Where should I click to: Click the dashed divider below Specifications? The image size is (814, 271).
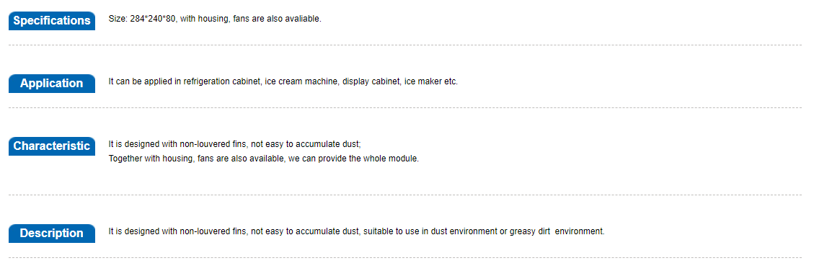[x=405, y=45]
